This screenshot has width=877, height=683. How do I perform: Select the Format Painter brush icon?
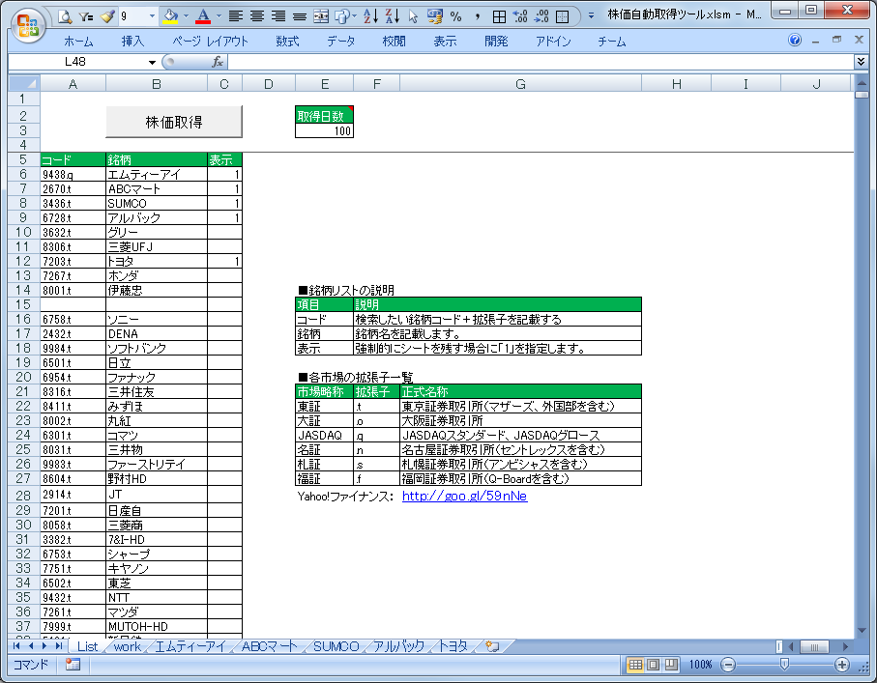106,16
